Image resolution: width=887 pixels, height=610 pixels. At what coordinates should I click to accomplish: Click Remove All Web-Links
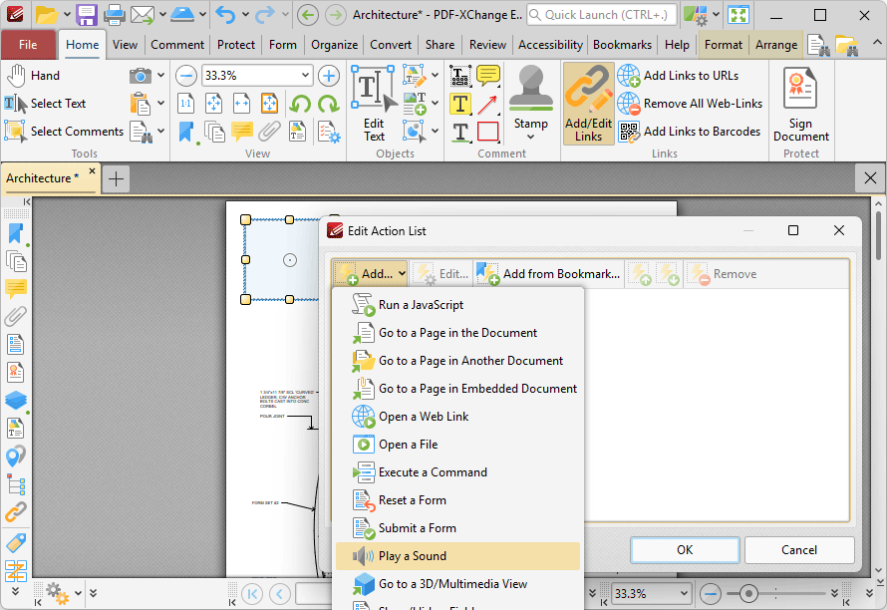690,104
